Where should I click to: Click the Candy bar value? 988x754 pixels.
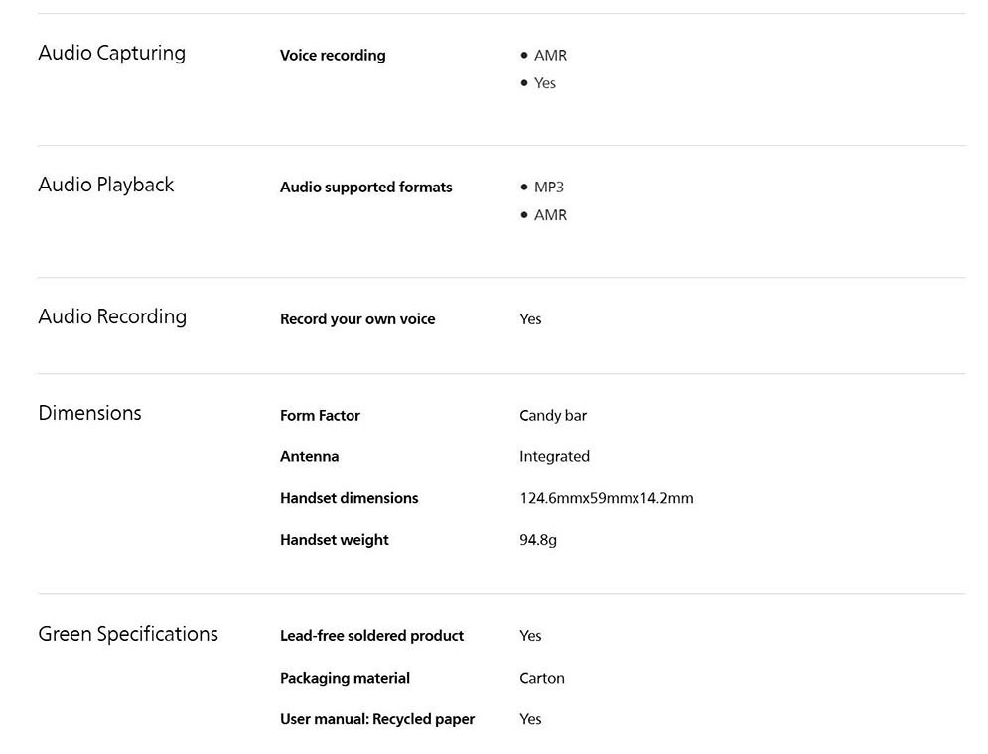click(553, 416)
